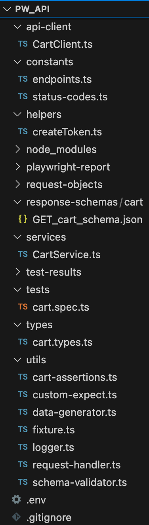Click the orange TS icon next to cart.spec.ts
149x525 pixels.
23,308
